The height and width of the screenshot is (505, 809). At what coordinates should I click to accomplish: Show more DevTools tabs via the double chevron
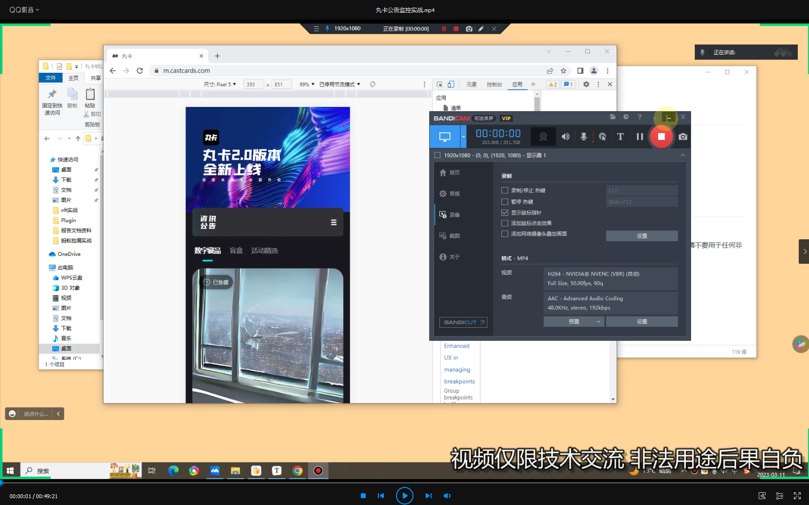click(533, 84)
